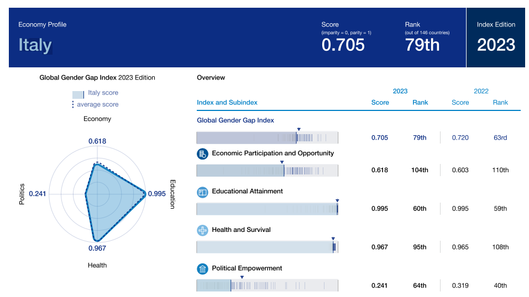This screenshot has height=297, width=529.
Task: Click the Index and Subindex header
Action: point(227,103)
